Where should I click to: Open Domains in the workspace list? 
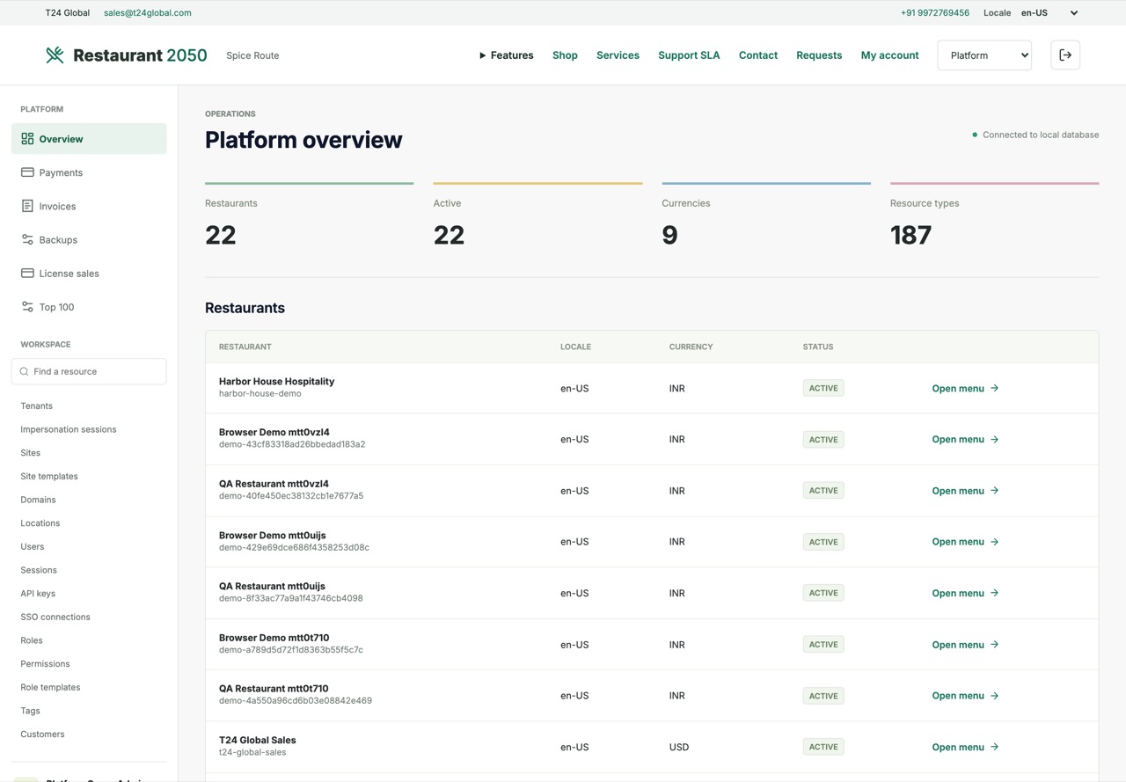click(38, 500)
